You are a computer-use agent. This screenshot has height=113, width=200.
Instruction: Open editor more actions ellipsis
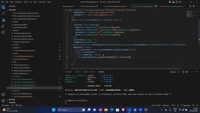pos(197,6)
